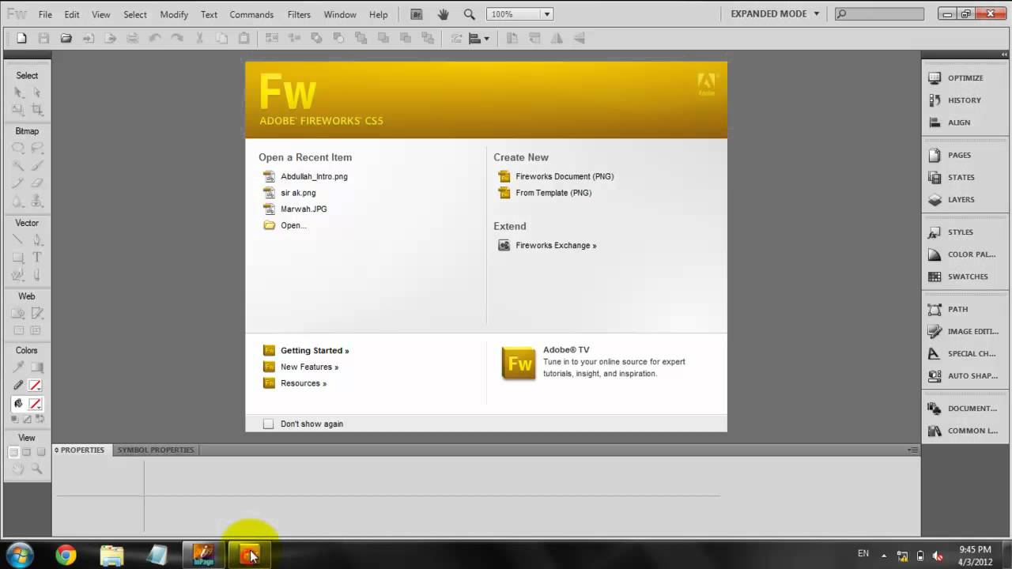Select the Marquee tool
The width and height of the screenshot is (1012, 569).
click(18, 148)
